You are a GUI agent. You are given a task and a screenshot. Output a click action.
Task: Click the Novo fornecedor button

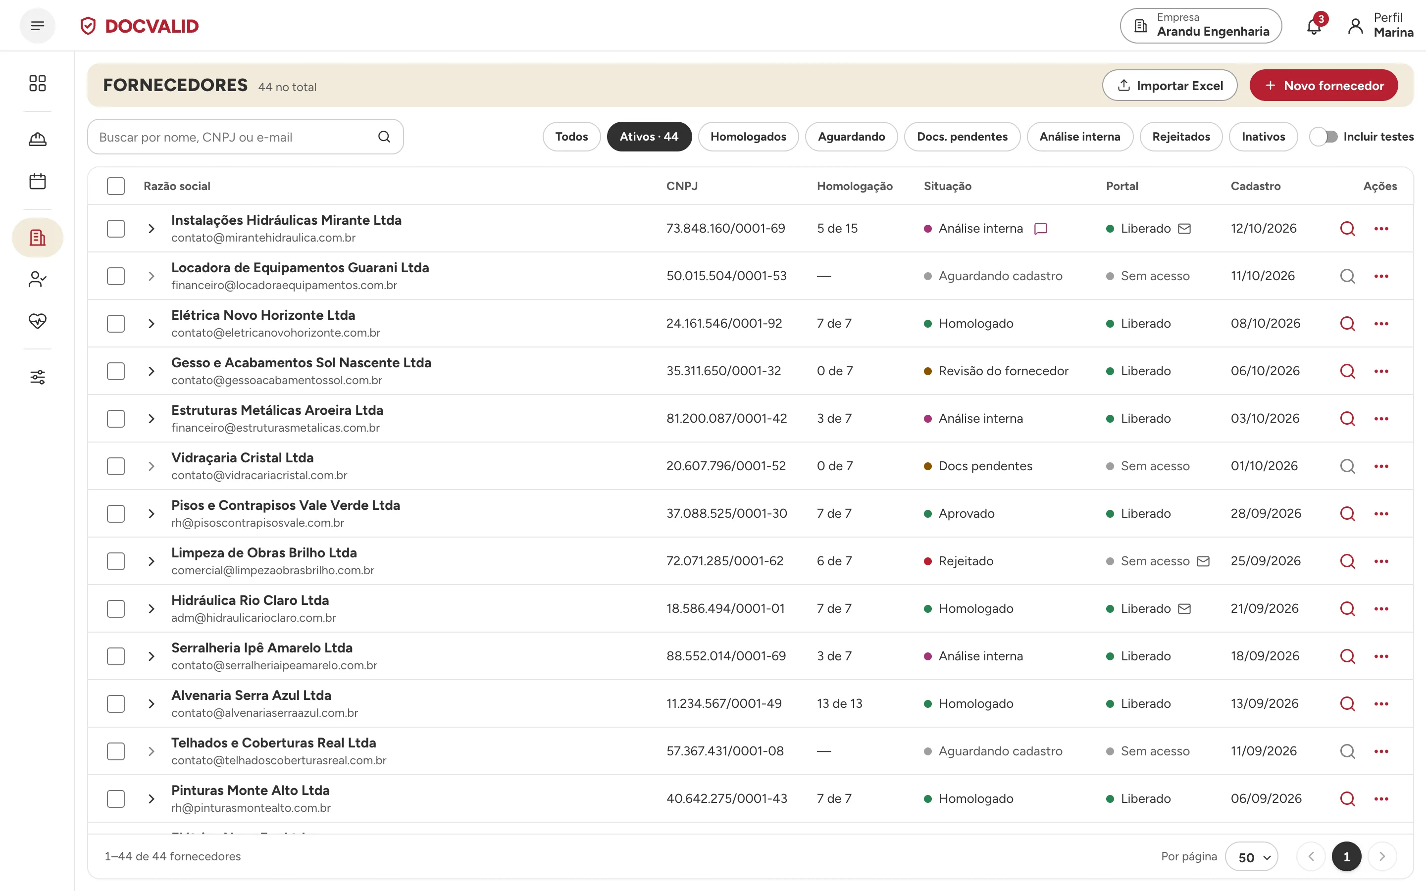coord(1324,86)
